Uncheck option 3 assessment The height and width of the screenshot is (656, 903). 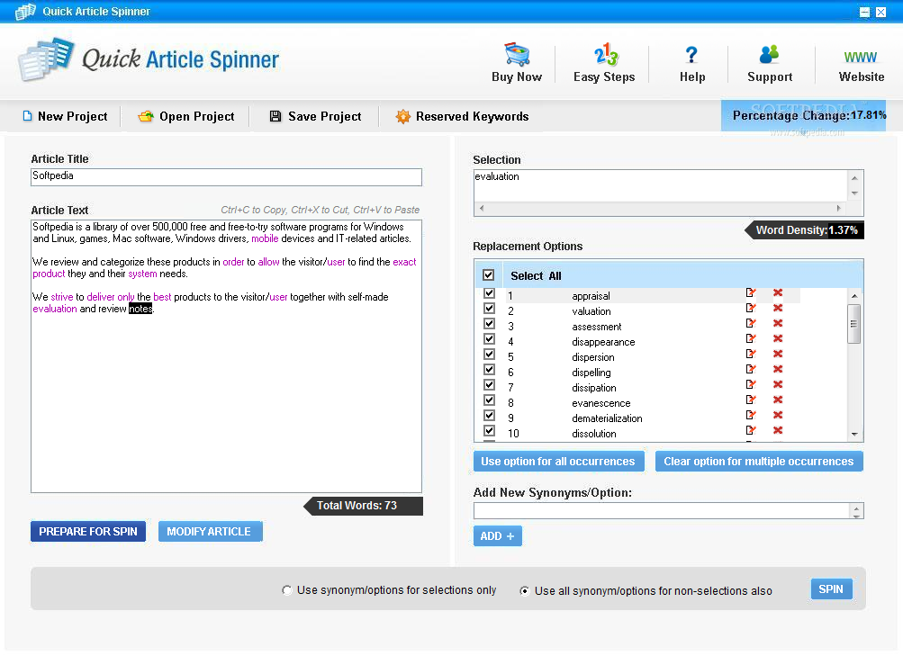tap(489, 323)
